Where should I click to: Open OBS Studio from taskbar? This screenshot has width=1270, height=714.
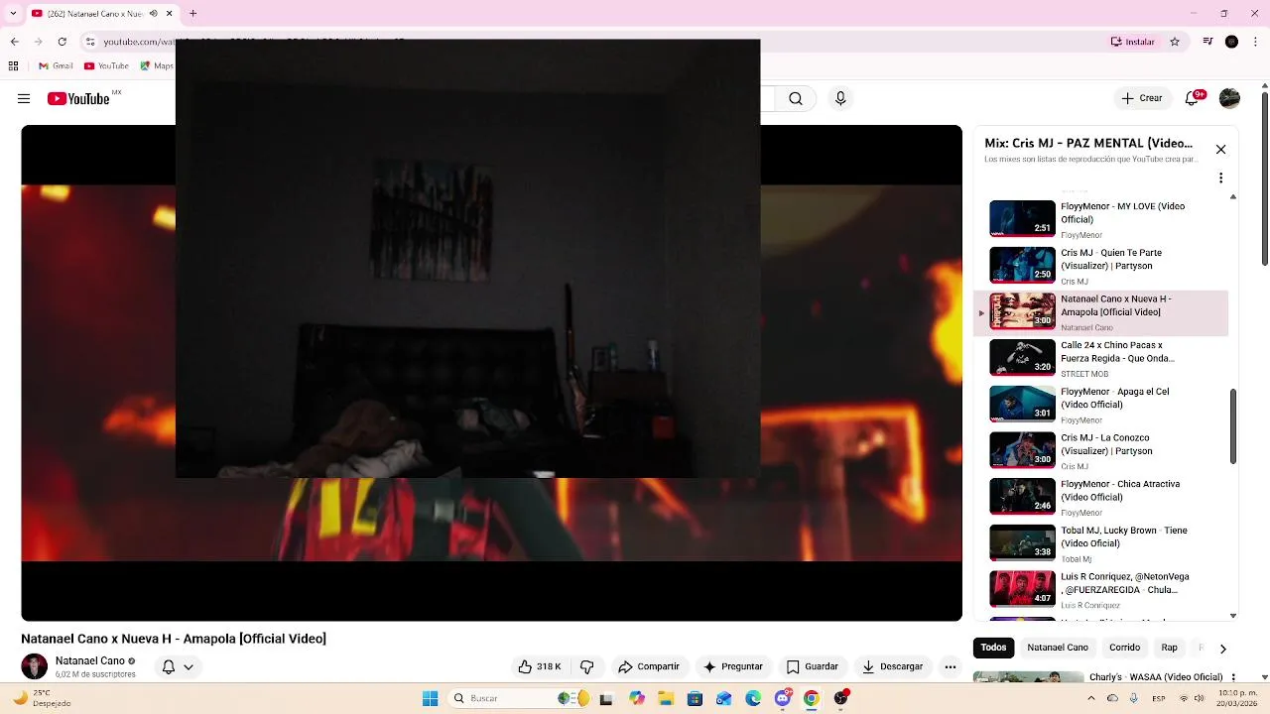point(841,698)
